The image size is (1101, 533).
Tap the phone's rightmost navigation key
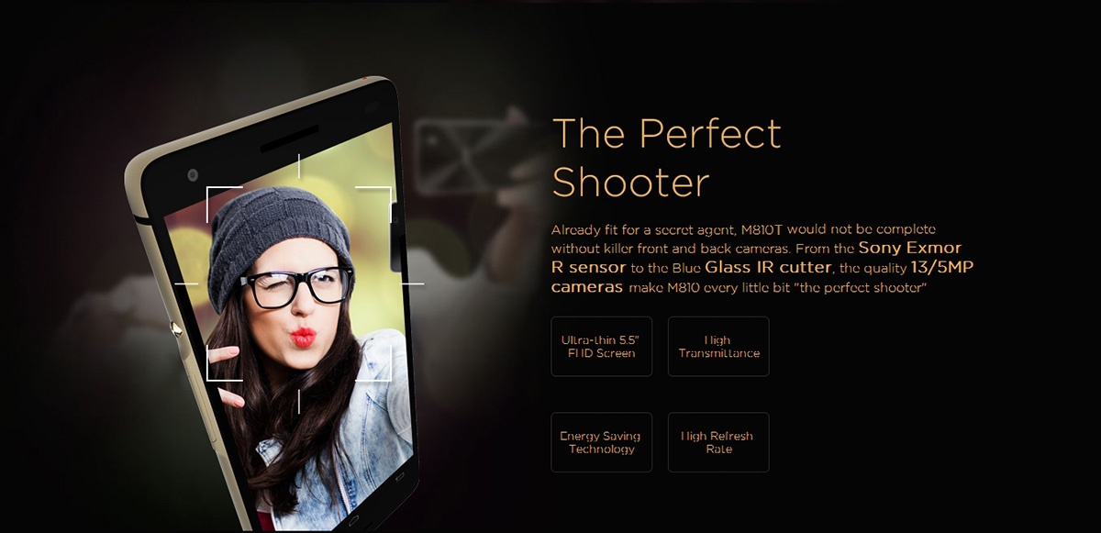point(398,478)
